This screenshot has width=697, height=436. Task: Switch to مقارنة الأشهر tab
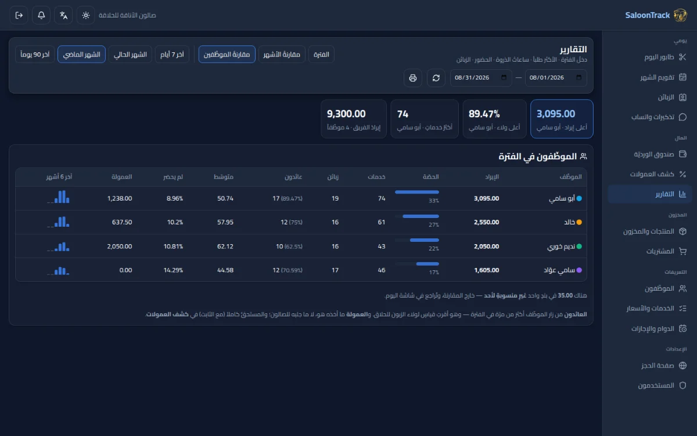[x=282, y=54]
